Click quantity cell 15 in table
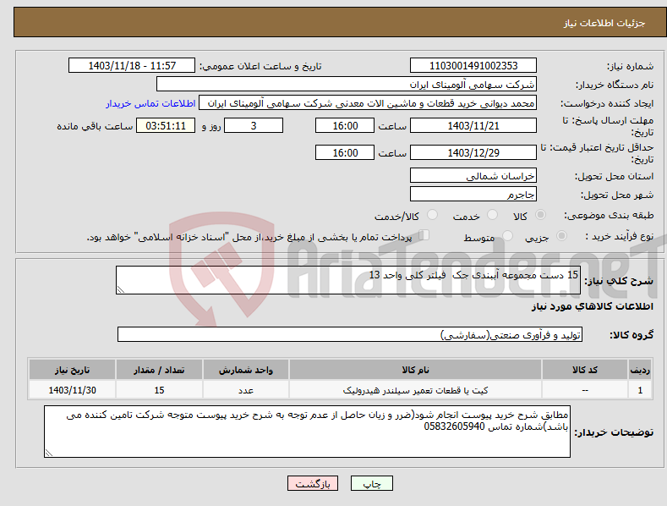667x506 pixels. click(159, 390)
